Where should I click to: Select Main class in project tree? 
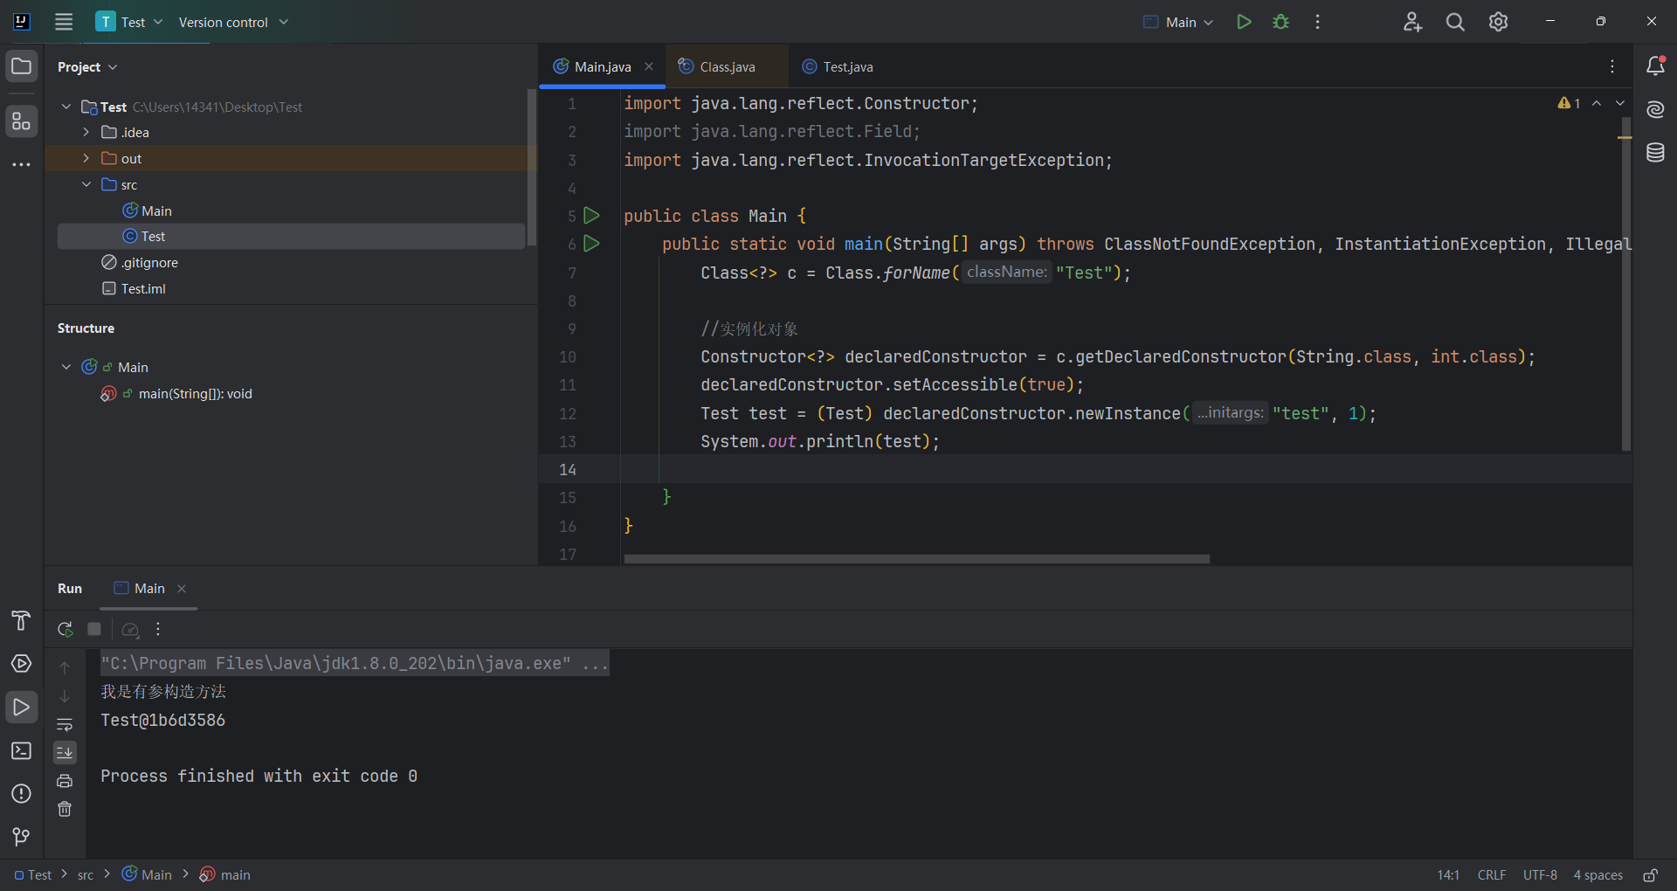156,211
